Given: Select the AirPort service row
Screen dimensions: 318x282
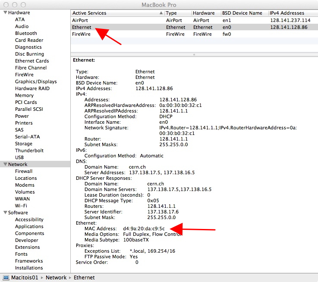Looking at the screenshot, I should [x=194, y=20].
